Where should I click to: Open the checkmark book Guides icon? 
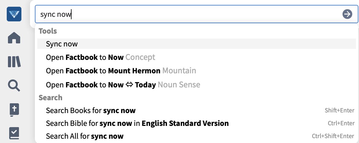[14, 134]
